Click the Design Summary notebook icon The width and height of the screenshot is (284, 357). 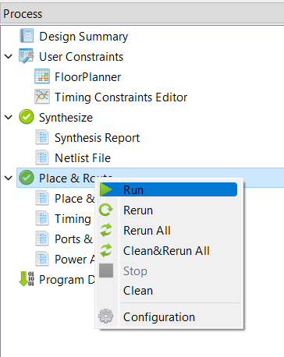(27, 36)
